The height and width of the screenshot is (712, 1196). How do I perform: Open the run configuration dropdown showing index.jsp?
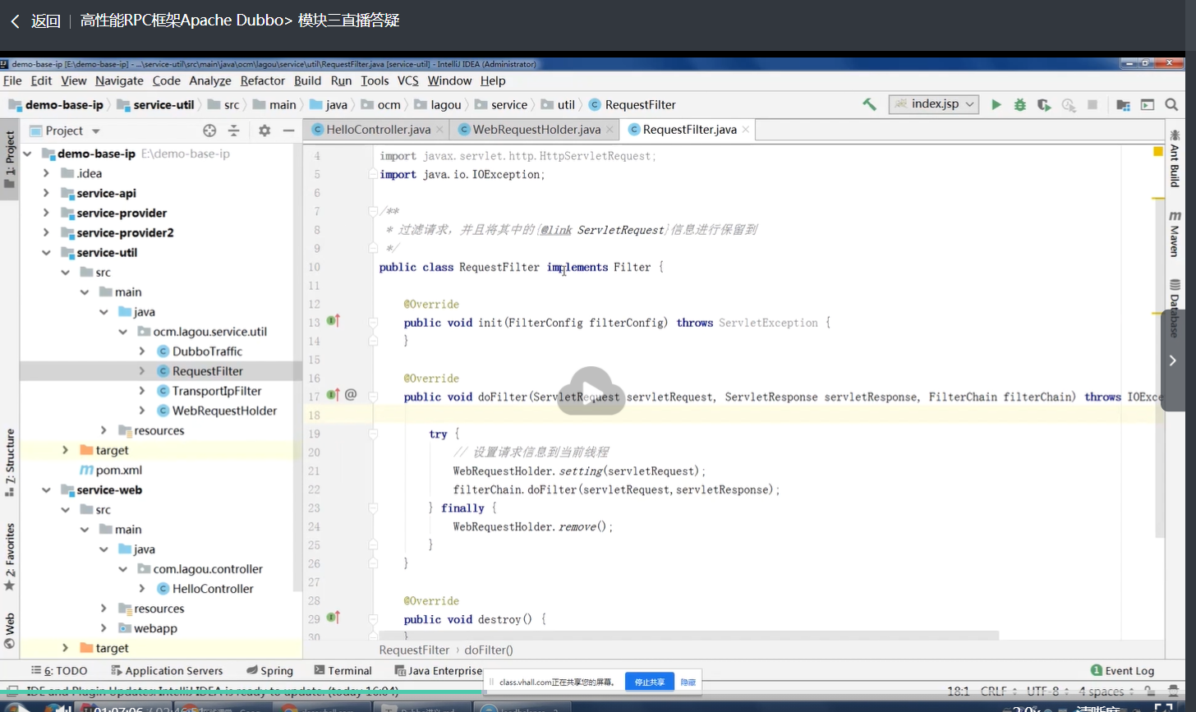934,104
